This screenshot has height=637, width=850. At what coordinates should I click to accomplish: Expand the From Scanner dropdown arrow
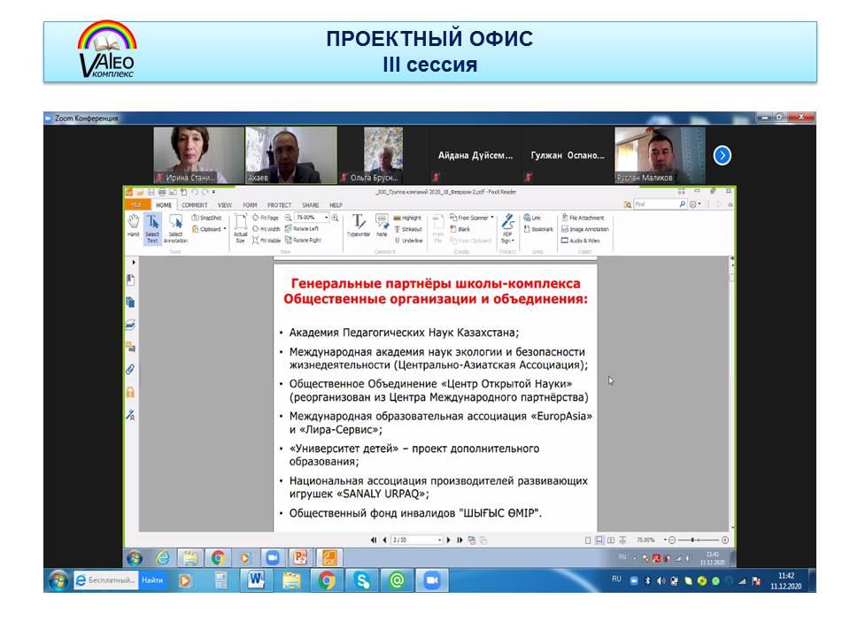point(492,218)
